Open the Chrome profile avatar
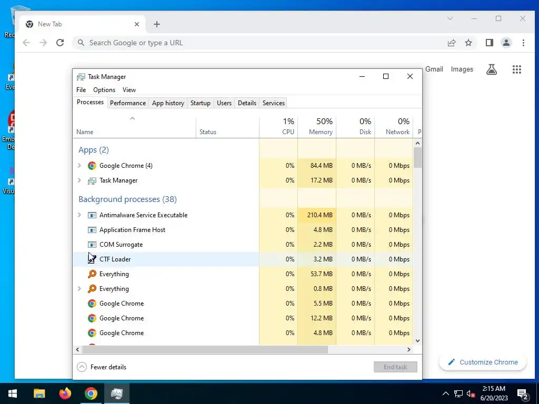Viewport: 539px width, 404px height. point(506,43)
